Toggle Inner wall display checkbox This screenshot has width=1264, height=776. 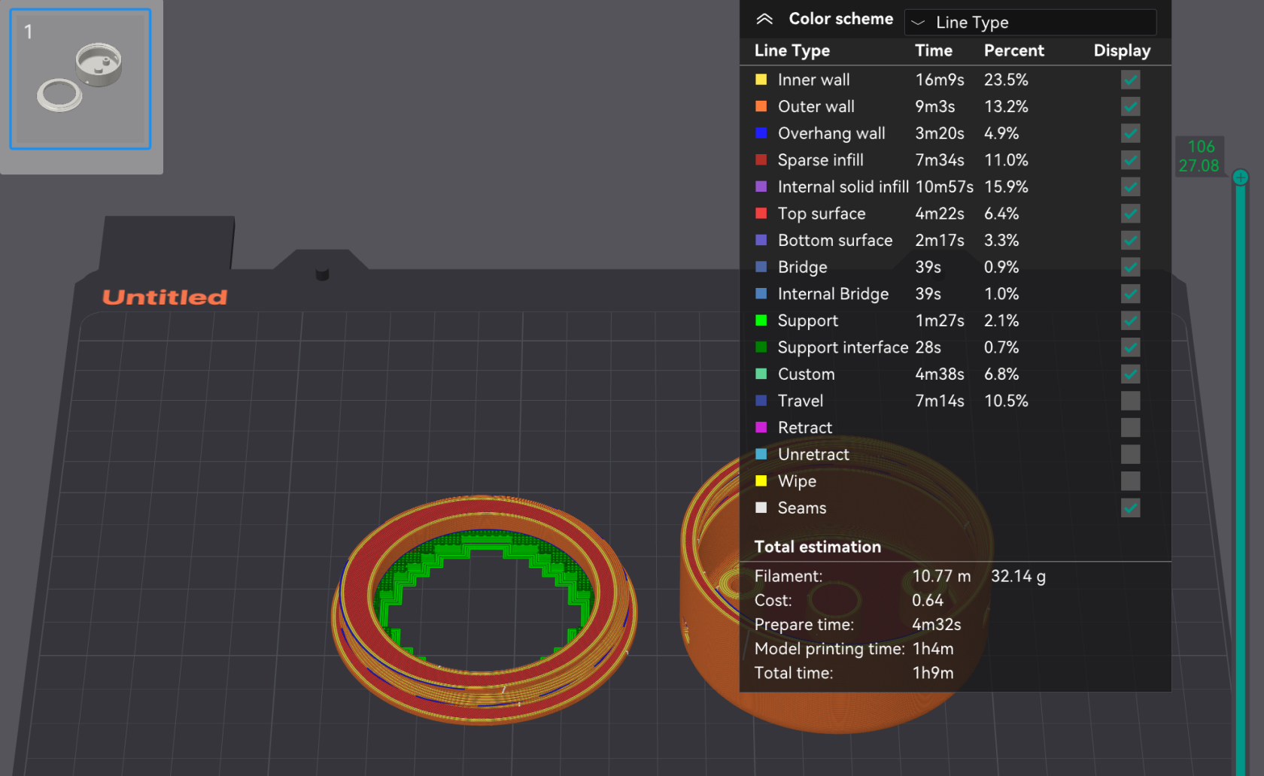(x=1130, y=80)
